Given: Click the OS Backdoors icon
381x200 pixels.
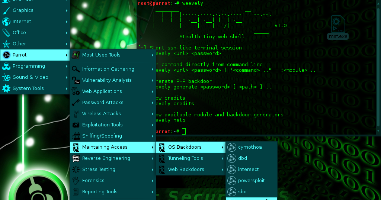Looking at the screenshot, I should (162, 147).
